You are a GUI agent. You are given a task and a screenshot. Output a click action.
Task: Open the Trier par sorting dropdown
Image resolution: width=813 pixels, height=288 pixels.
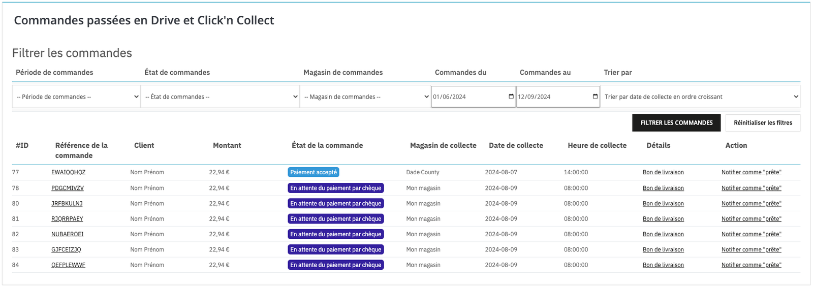pos(700,97)
